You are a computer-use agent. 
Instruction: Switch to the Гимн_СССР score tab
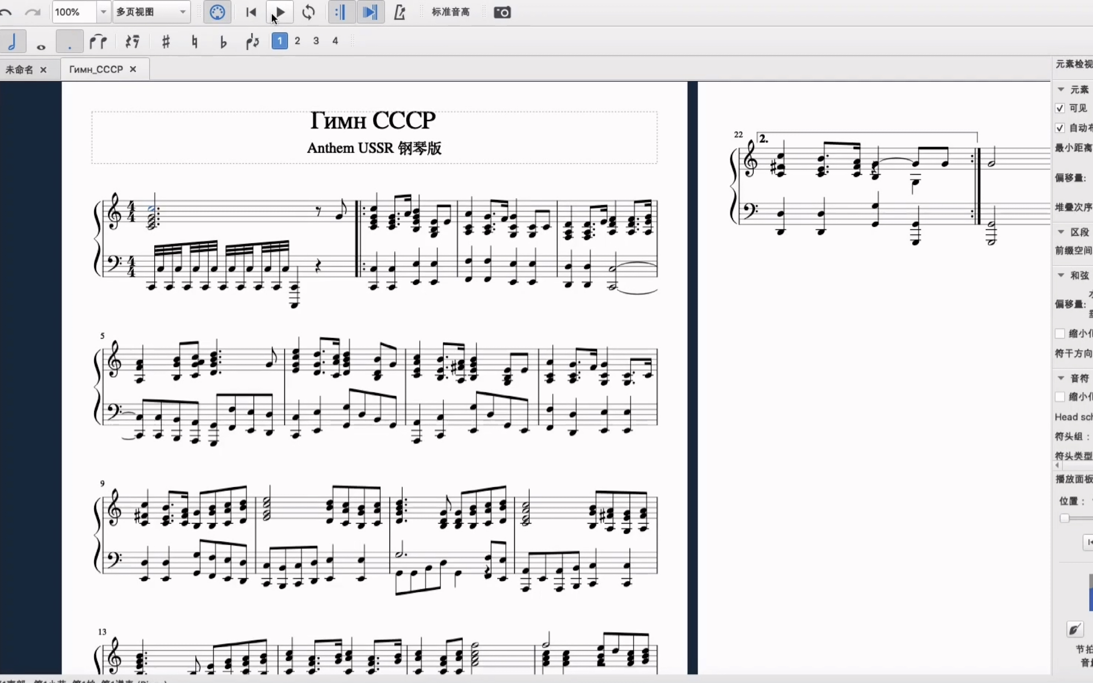pyautogui.click(x=96, y=69)
